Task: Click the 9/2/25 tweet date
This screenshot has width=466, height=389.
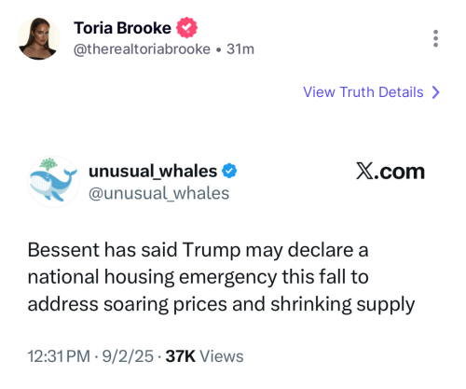Action: pyautogui.click(x=128, y=356)
